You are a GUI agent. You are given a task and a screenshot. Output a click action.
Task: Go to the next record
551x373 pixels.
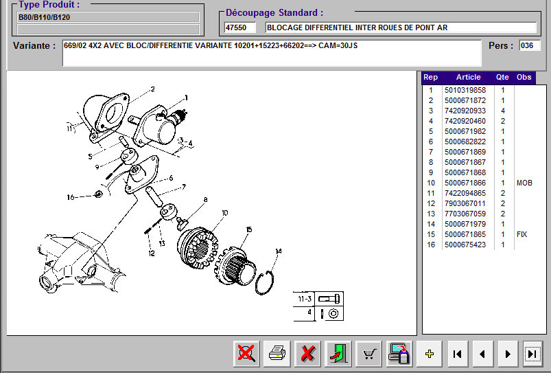(508, 354)
